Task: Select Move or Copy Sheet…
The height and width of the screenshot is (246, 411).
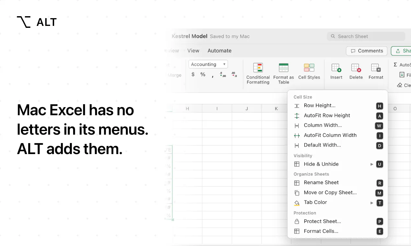Action: (x=338, y=193)
